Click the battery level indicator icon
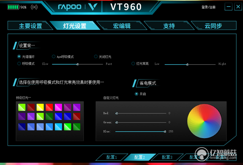Screen dimensions: 243x165 14,7
